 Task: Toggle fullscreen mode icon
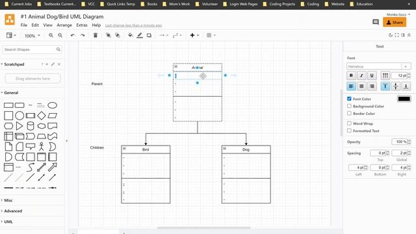[397, 35]
